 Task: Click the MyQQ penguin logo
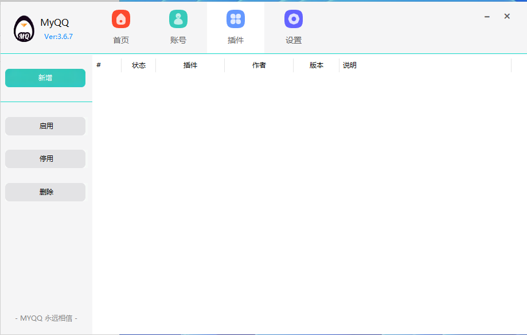click(x=24, y=29)
